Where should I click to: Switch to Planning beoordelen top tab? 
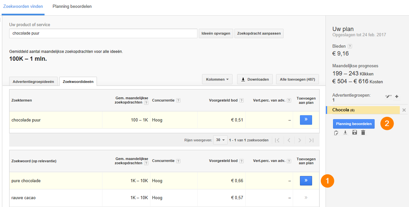tap(72, 7)
